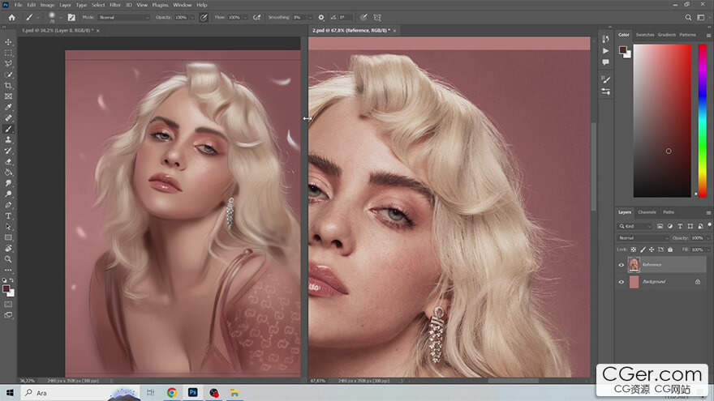Viewport: 714px width, 401px height.
Task: Open the Image menu
Action: [x=47, y=5]
